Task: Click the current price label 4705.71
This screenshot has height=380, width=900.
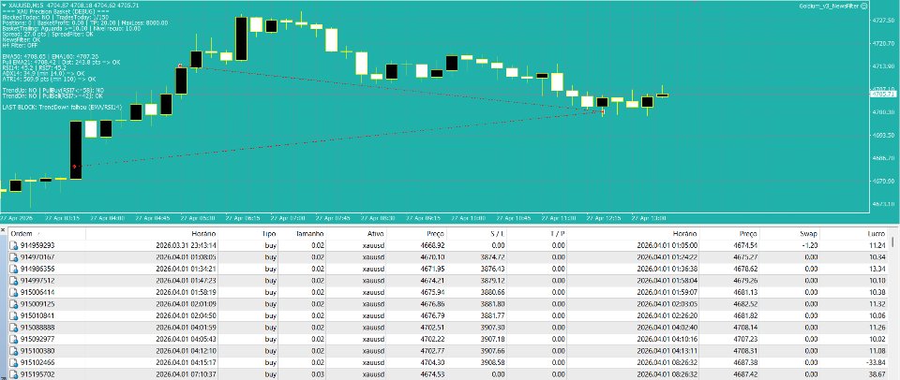Action: [884, 94]
